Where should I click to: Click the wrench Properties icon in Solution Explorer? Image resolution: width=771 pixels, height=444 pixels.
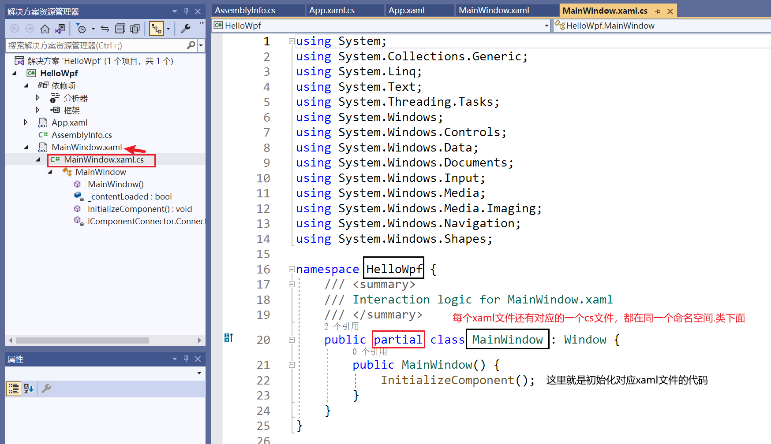pyautogui.click(x=186, y=29)
